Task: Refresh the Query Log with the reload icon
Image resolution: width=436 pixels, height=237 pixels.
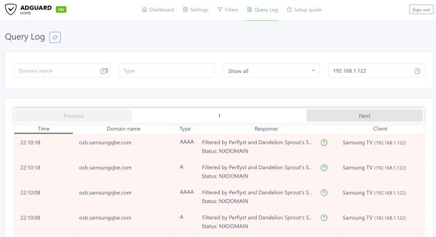Action: [x=55, y=37]
